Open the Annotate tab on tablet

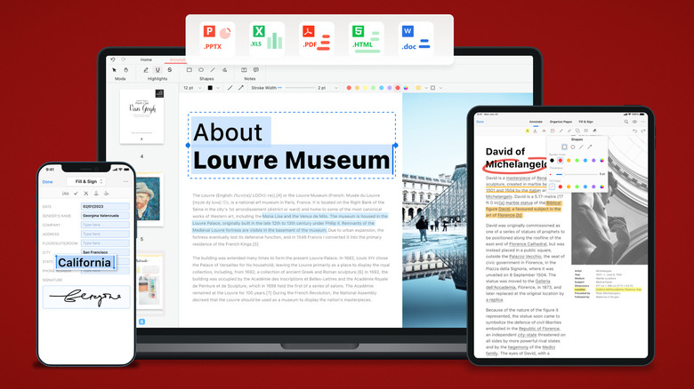coord(536,122)
